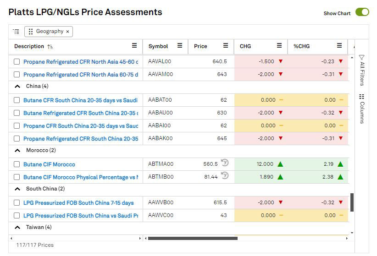
Task: Check the Butane CIF Morocco row checkbox
Action: [17, 164]
